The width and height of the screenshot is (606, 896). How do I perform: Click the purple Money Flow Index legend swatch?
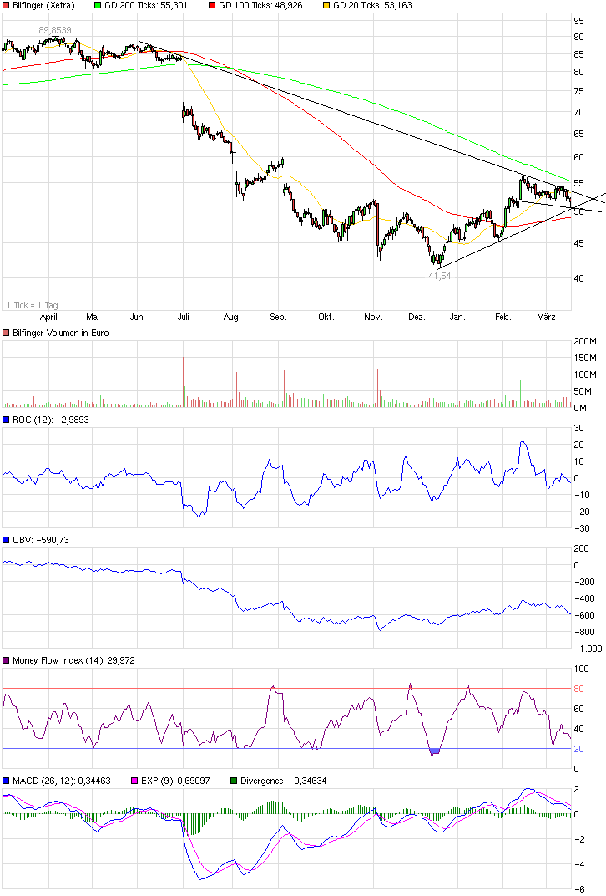7,660
